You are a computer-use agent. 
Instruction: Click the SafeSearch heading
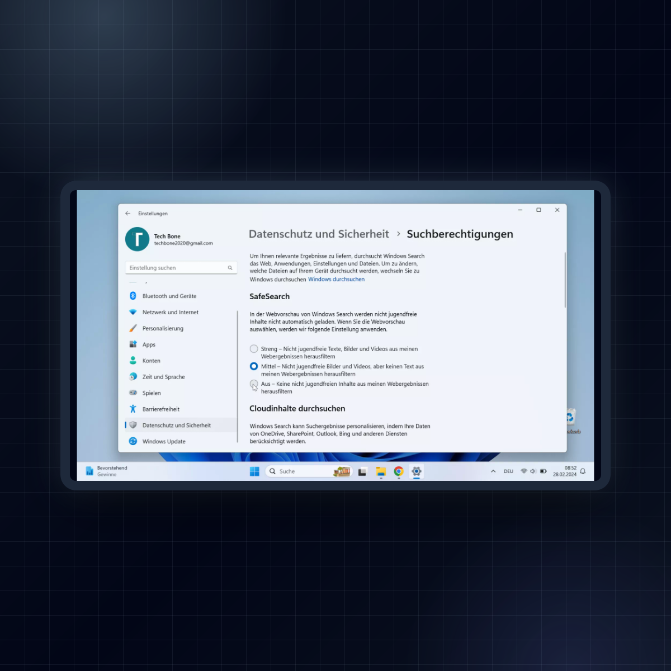pyautogui.click(x=270, y=296)
